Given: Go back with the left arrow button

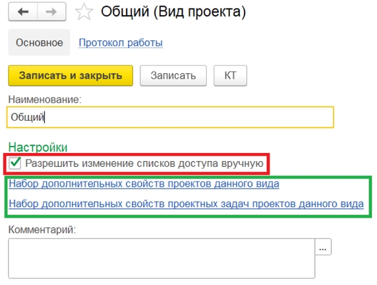Looking at the screenshot, I should click(23, 12).
